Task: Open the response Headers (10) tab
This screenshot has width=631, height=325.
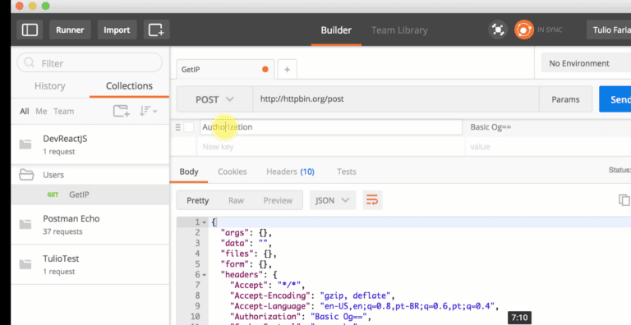Action: pyautogui.click(x=290, y=172)
